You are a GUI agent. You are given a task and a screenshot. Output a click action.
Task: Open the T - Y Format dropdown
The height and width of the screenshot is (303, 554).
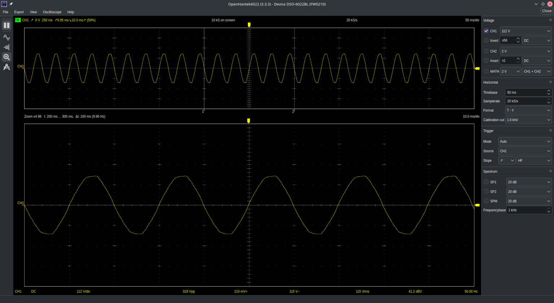528,110
